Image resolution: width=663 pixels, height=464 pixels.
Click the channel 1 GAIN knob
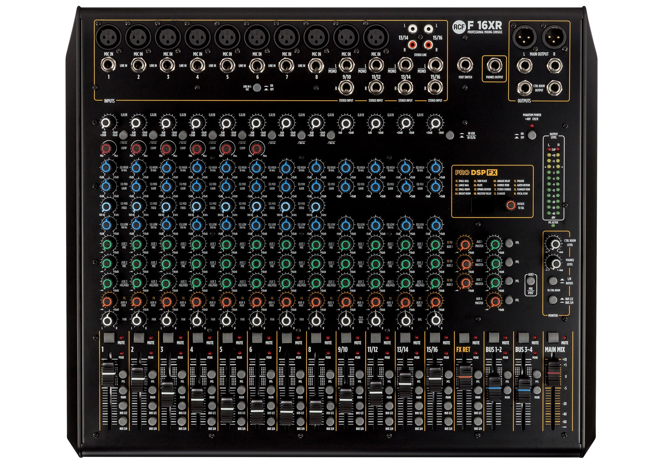tap(106, 123)
